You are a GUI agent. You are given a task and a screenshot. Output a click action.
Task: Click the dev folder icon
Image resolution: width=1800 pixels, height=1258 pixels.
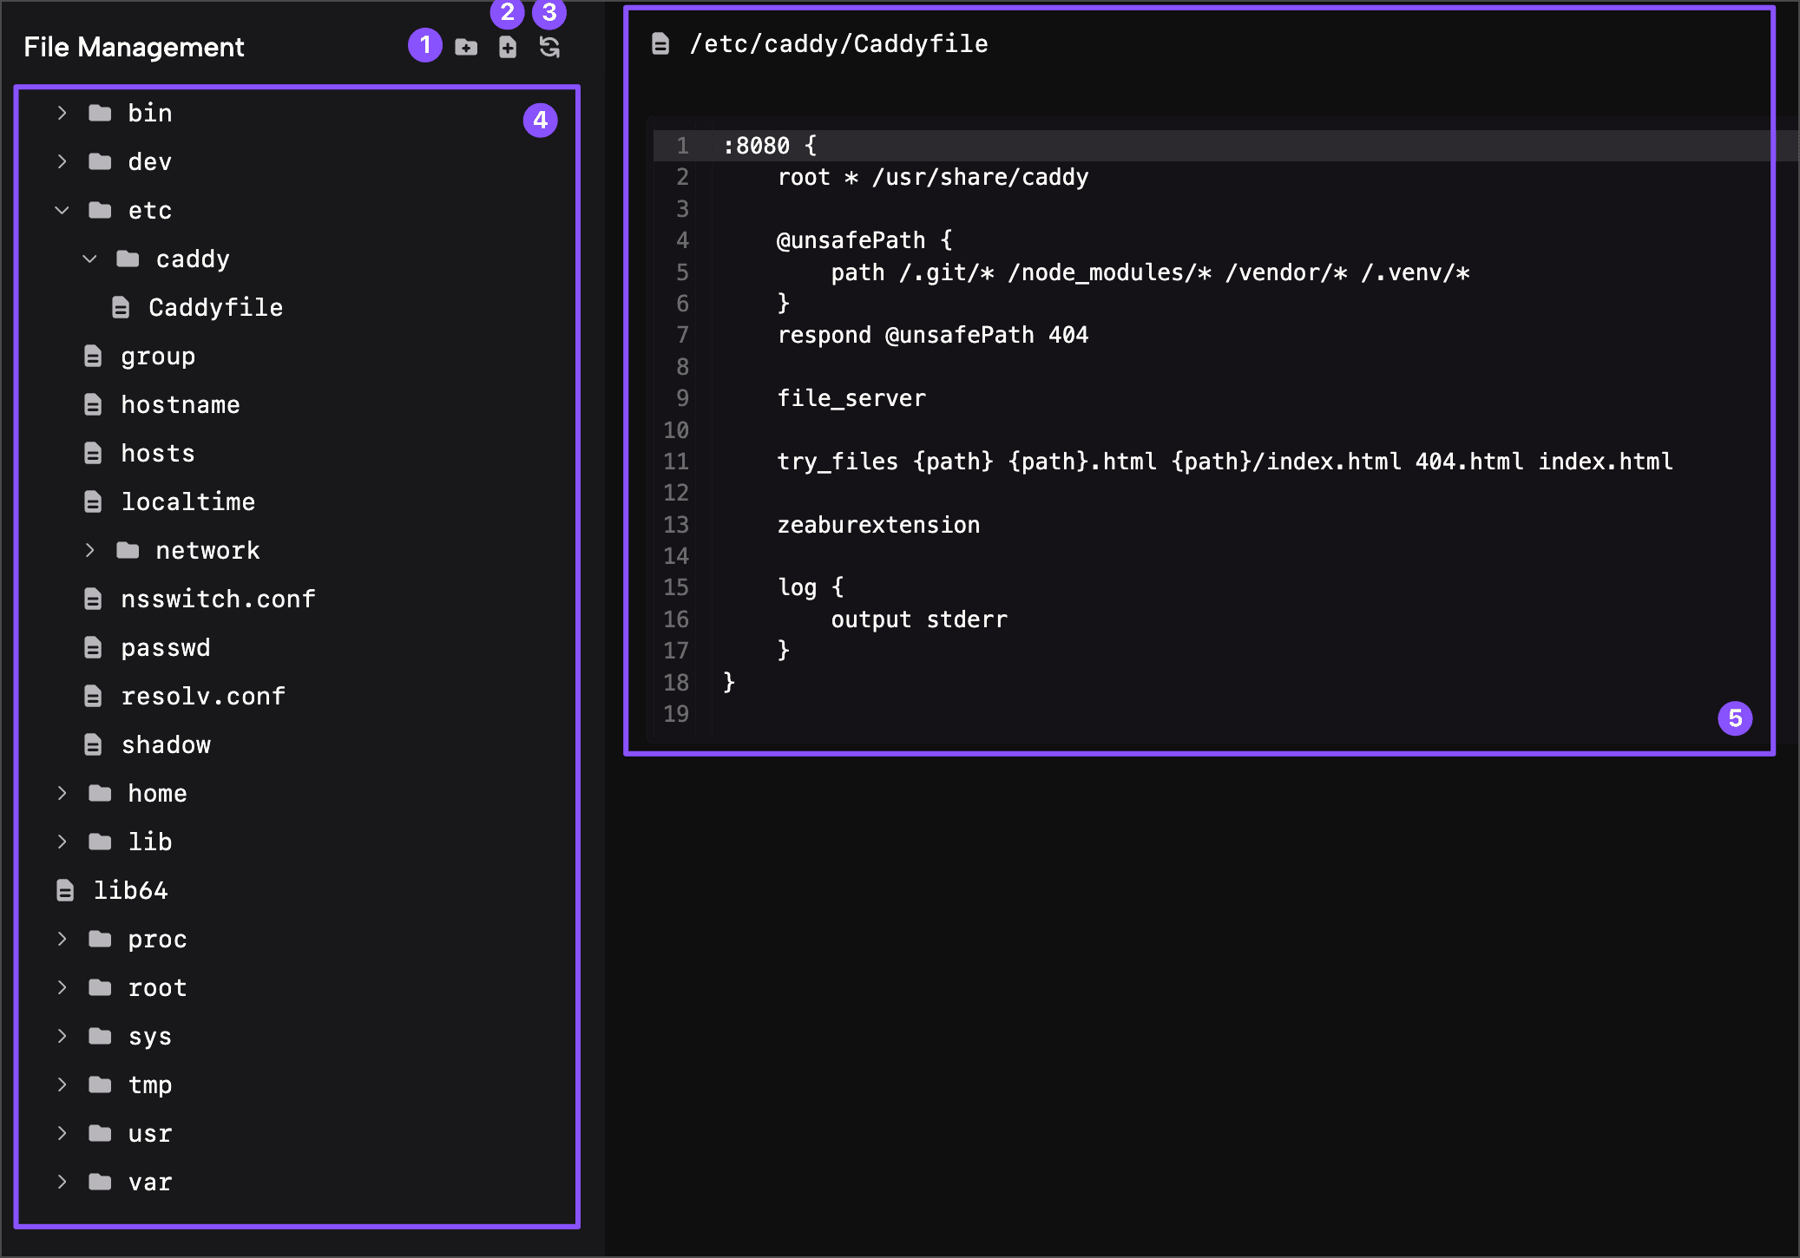[x=100, y=161]
